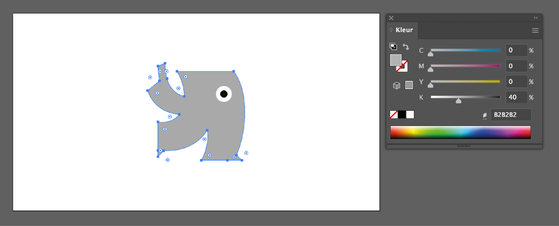Viewport: 559px width, 226px height.
Task: Set color to None swatch
Action: point(394,115)
